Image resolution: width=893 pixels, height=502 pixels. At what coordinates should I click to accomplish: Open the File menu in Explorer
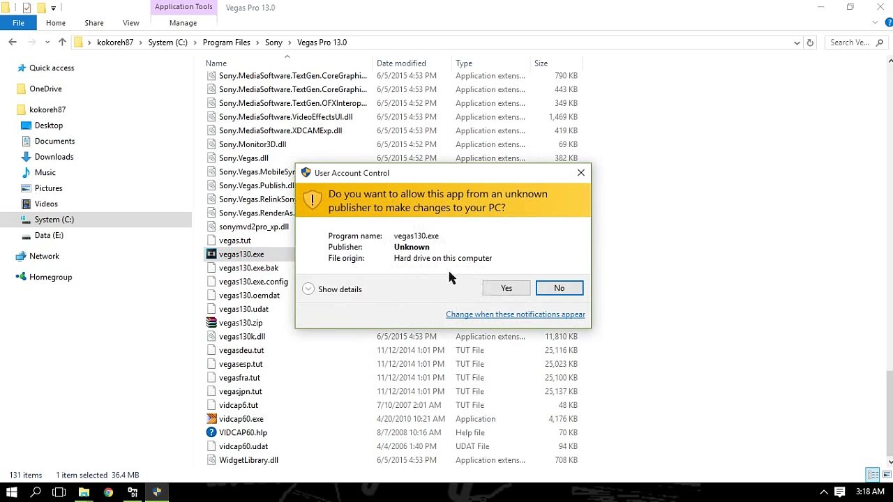[x=18, y=23]
